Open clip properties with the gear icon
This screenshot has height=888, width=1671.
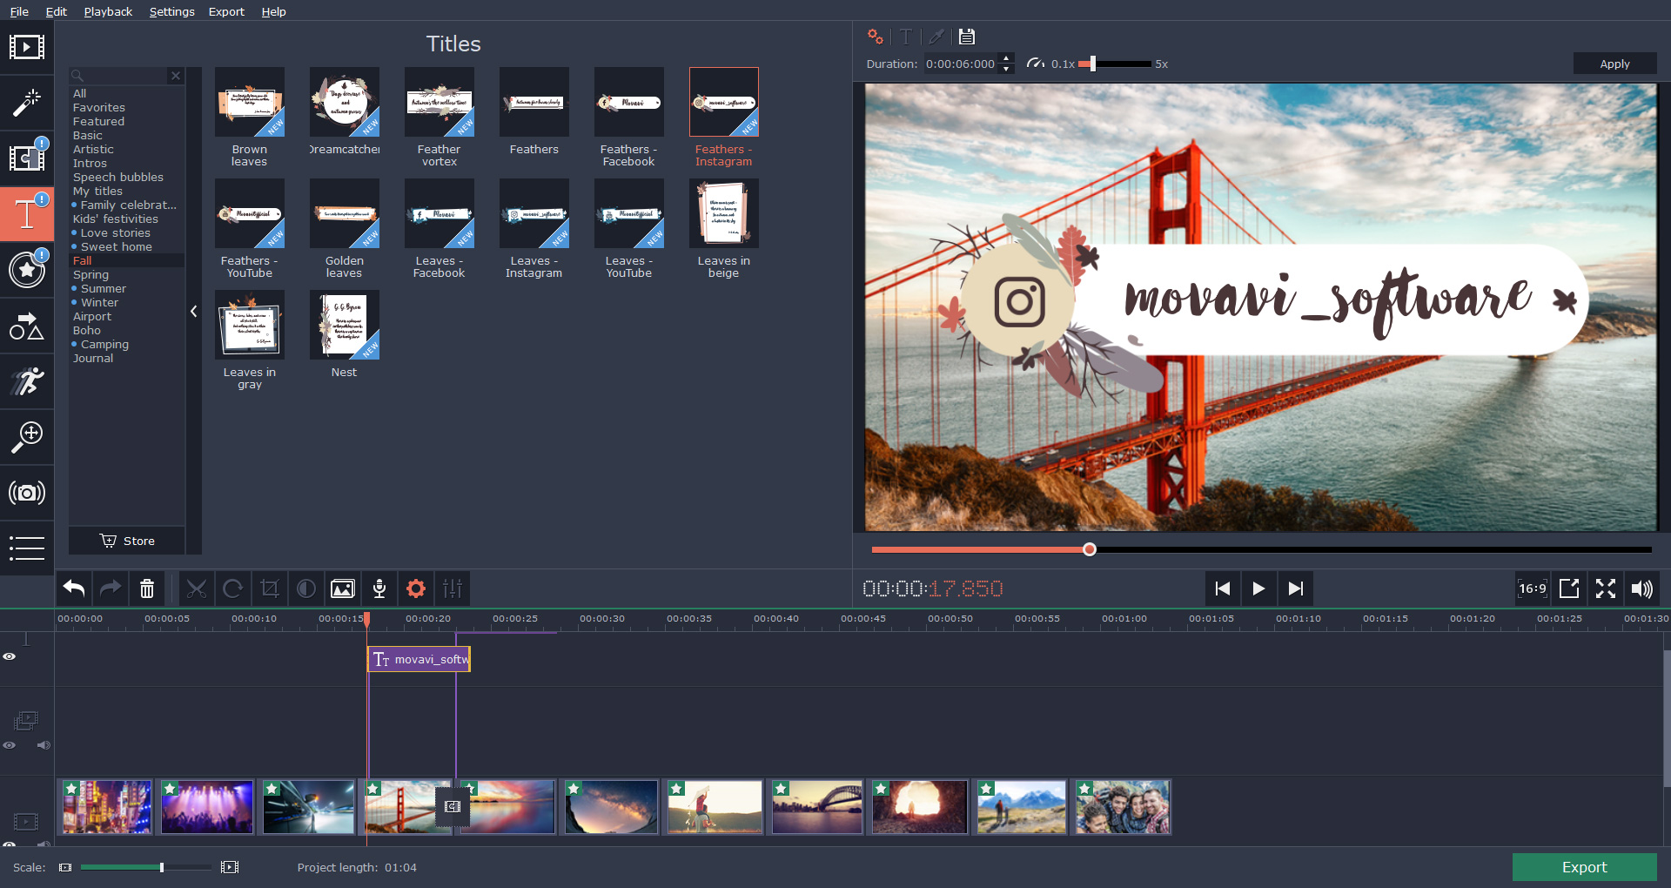pos(415,589)
